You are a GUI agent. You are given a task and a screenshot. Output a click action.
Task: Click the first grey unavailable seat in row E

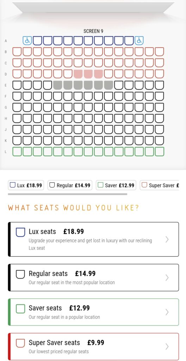coord(57,85)
